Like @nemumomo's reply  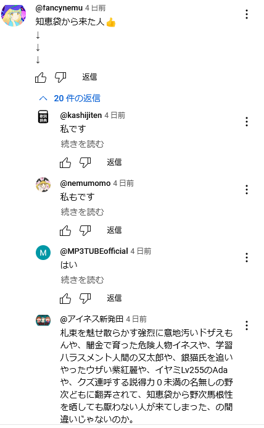[65, 230]
